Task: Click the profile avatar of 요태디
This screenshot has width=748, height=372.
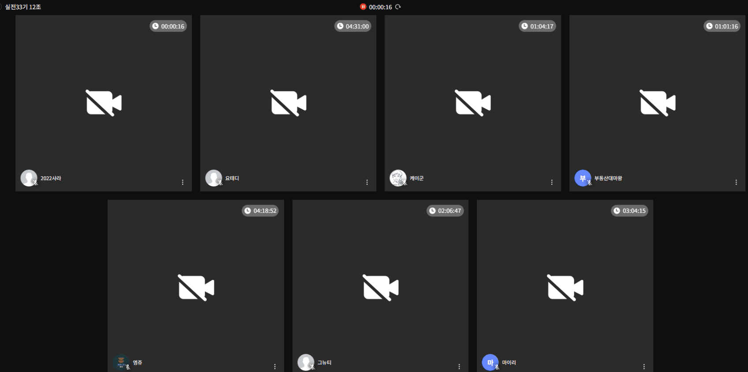Action: (214, 178)
